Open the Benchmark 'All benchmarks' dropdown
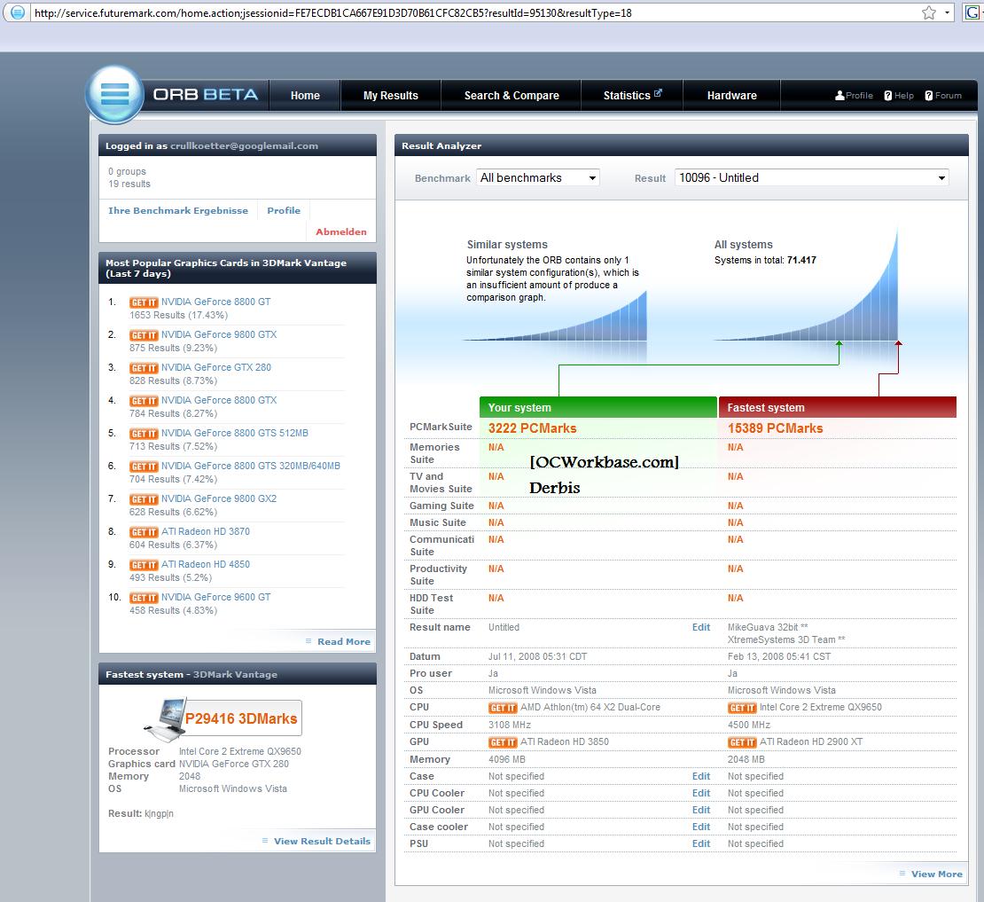 coord(538,177)
